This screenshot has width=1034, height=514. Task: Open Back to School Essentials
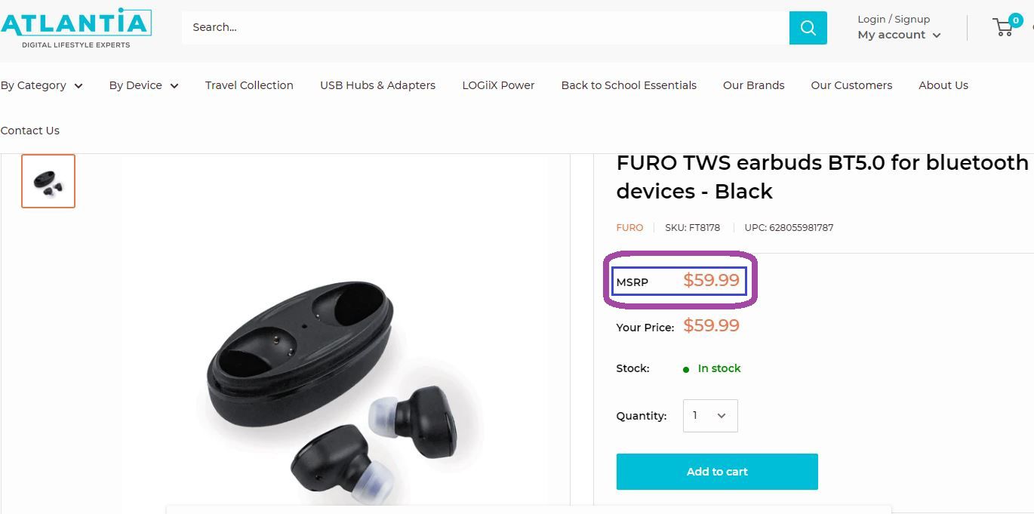tap(629, 85)
